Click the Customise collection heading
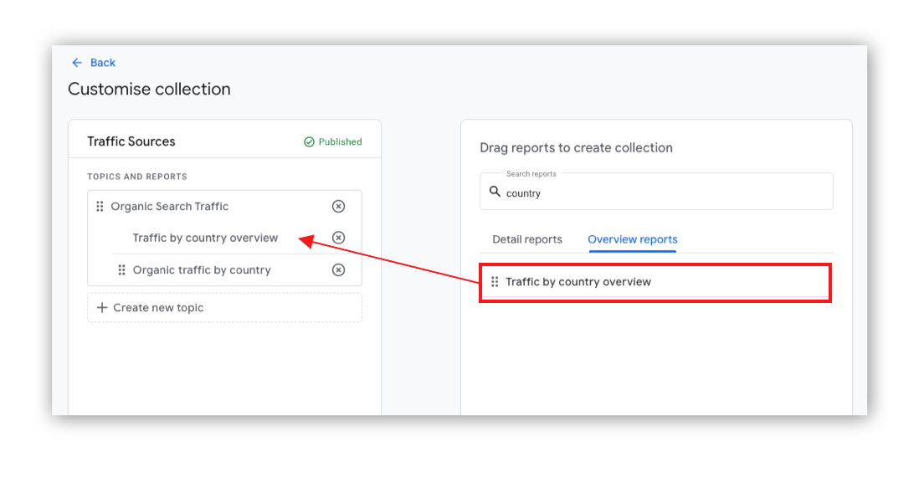 click(150, 89)
